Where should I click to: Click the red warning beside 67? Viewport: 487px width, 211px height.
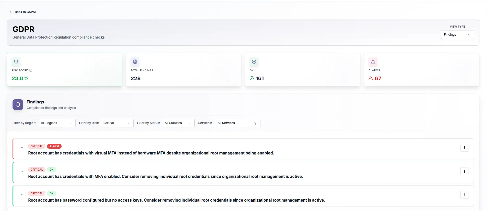point(371,78)
